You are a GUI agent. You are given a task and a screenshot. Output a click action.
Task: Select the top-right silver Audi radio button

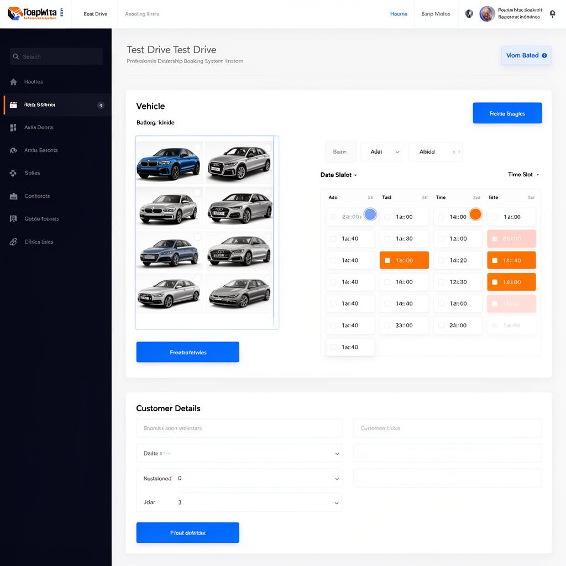coord(268,147)
